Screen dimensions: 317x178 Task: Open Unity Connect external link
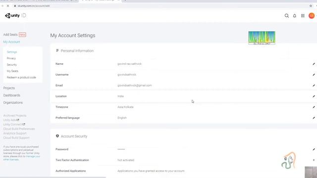[14, 125]
